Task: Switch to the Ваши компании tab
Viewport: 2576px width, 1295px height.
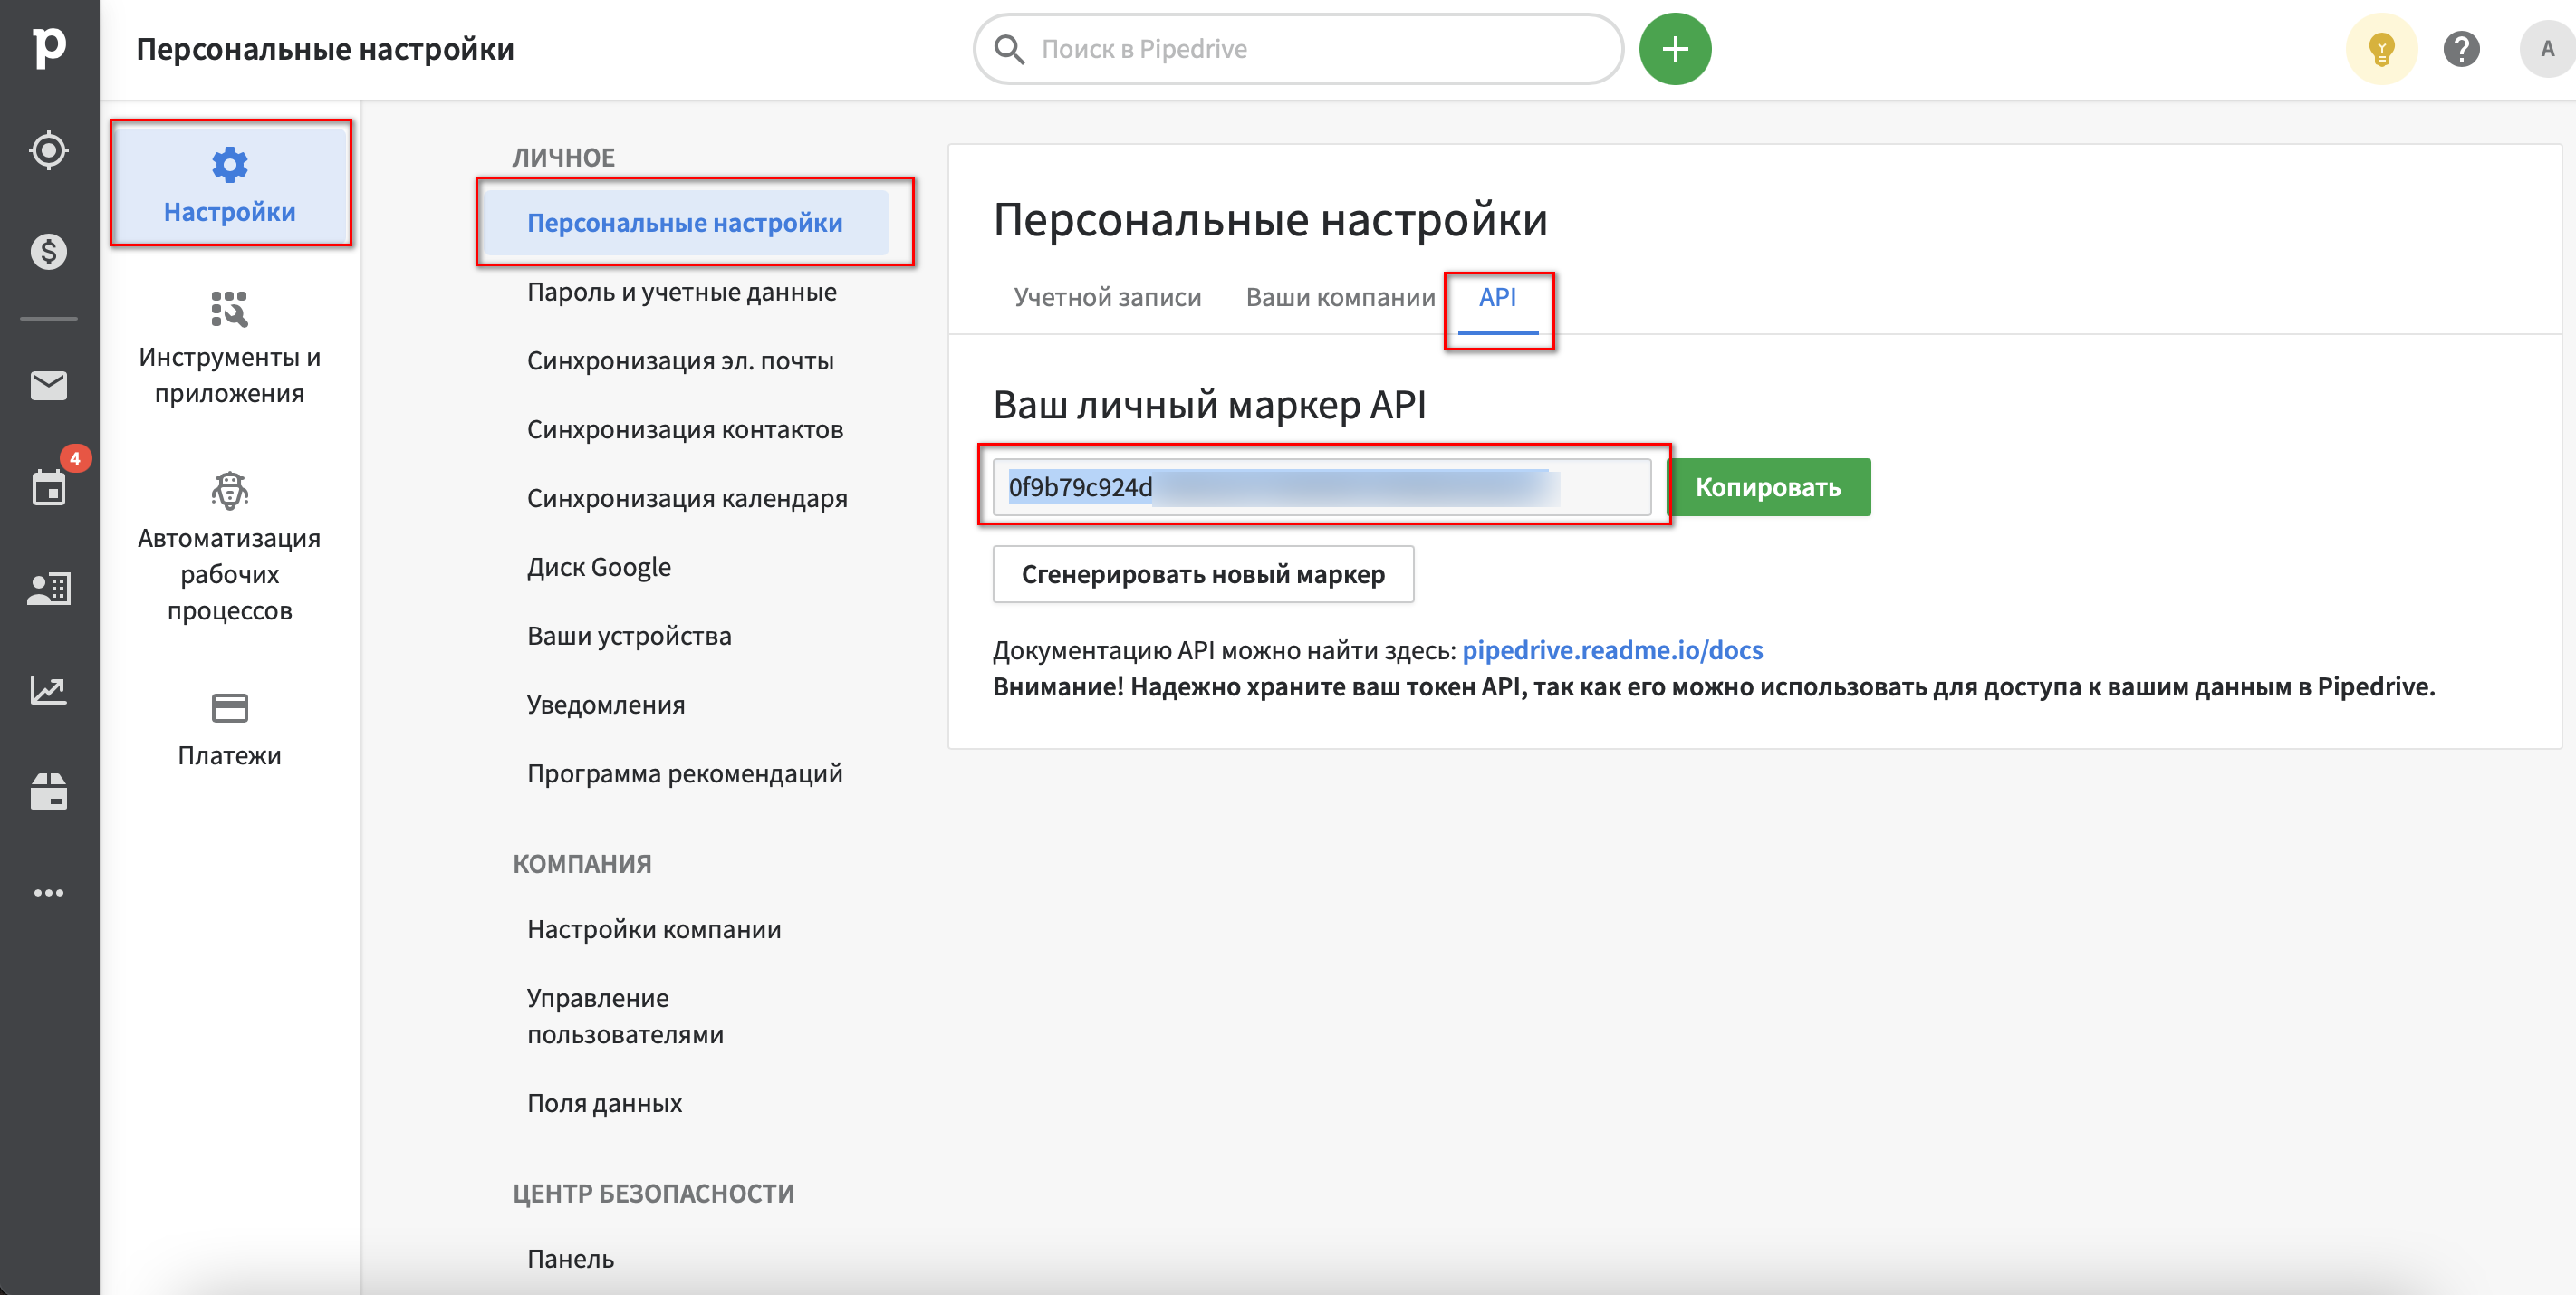Action: click(x=1340, y=297)
